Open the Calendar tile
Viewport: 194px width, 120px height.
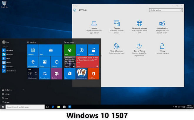click(x=33, y=50)
